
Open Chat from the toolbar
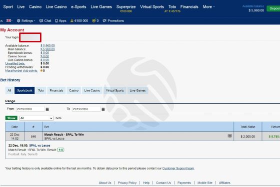[45, 20]
